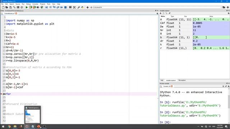Viewport: 230px width, 129px height.
Task: Select the dr variable value 0.2
Action: [211, 41]
